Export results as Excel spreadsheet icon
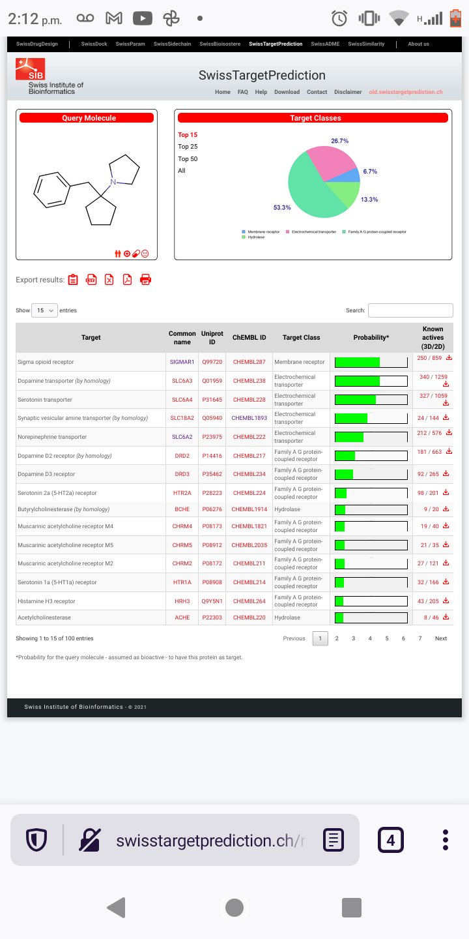The width and height of the screenshot is (469, 939). click(109, 280)
